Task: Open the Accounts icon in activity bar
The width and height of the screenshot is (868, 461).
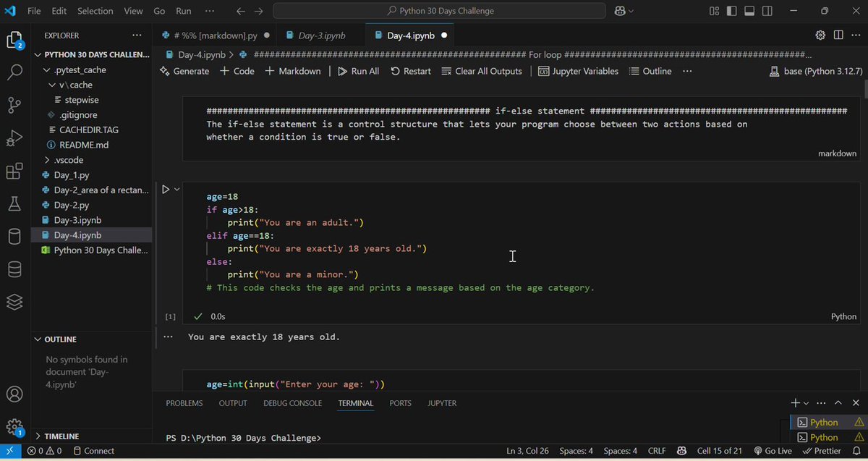Action: click(15, 394)
